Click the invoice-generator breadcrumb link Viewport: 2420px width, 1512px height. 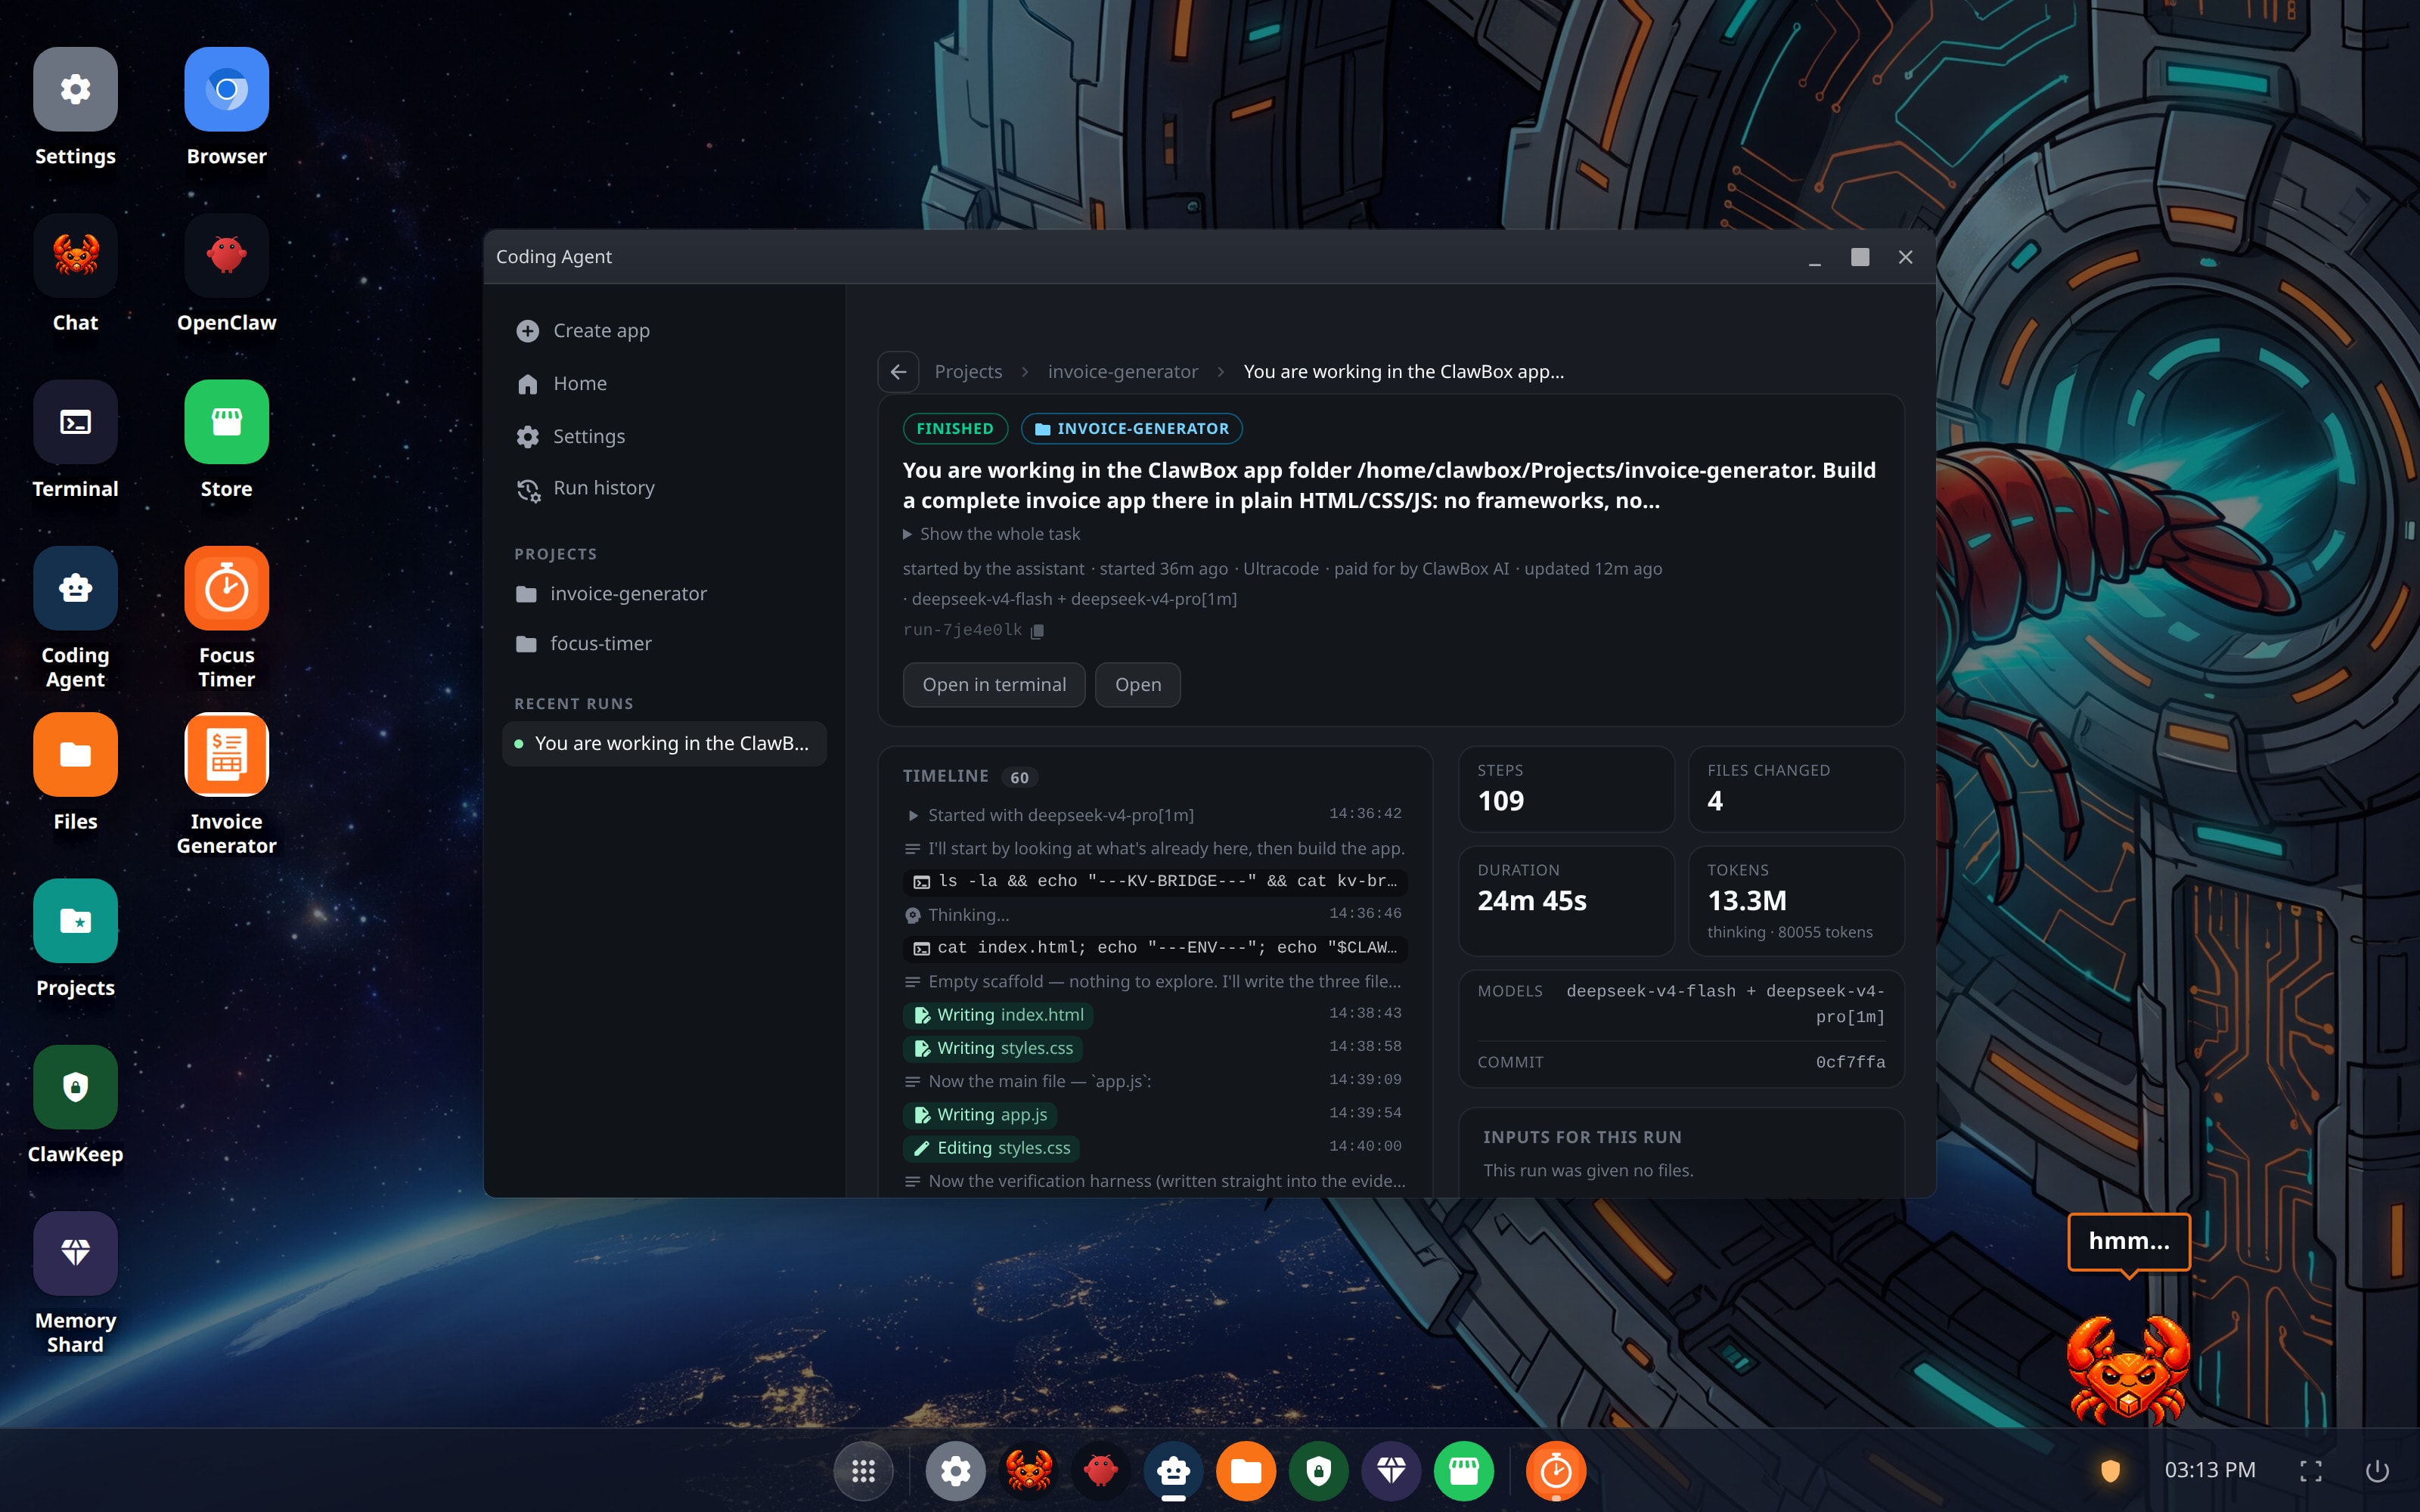point(1122,371)
